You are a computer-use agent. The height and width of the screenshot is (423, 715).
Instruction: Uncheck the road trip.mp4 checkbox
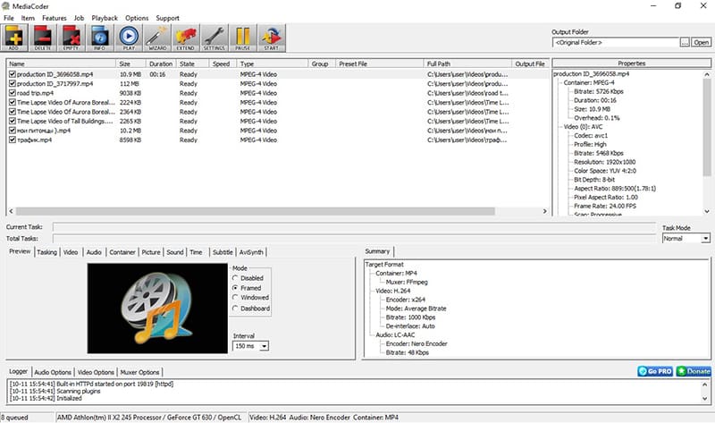pyautogui.click(x=12, y=92)
